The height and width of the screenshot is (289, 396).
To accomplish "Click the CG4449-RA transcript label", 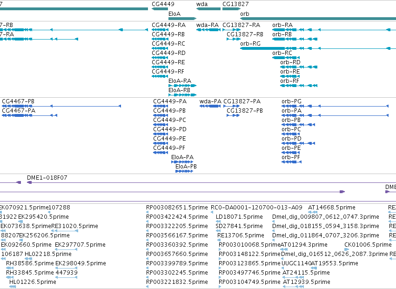I will 169,25.
